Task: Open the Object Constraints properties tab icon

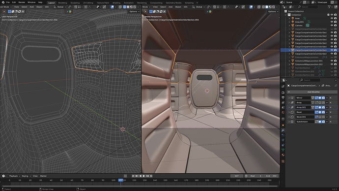Action: click(x=283, y=145)
